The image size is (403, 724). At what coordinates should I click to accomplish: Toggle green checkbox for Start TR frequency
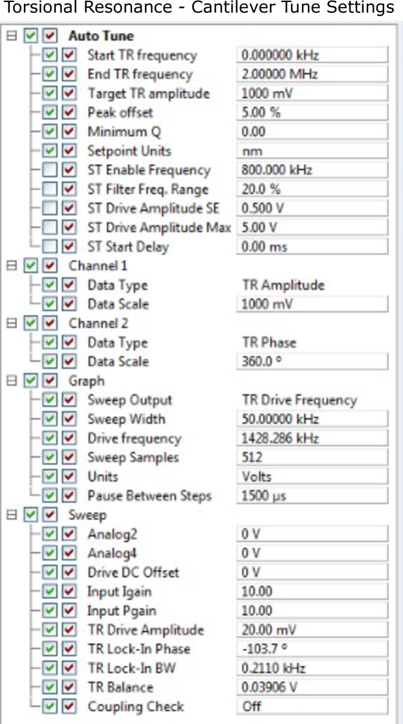click(49, 56)
